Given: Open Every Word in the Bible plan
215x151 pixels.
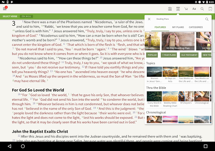Looking at the screenshot, I should pyautogui.click(x=154, y=99).
